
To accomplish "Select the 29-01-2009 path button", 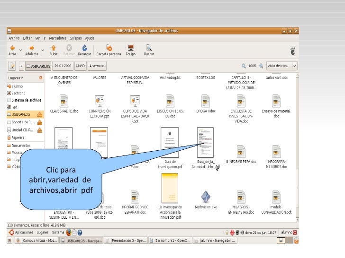I will (63, 66).
